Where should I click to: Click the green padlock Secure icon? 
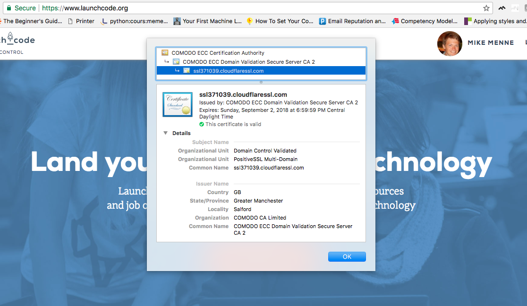[x=9, y=8]
